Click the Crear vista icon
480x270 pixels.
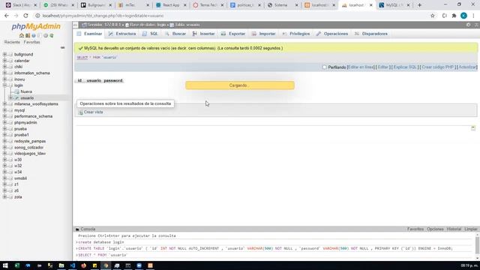point(81,112)
